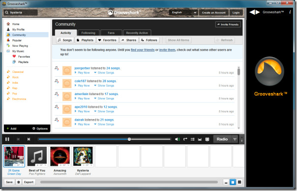Viewport: 297px width, 191px height.
Task: Switch to the Following tab
Action: pyautogui.click(x=89, y=33)
